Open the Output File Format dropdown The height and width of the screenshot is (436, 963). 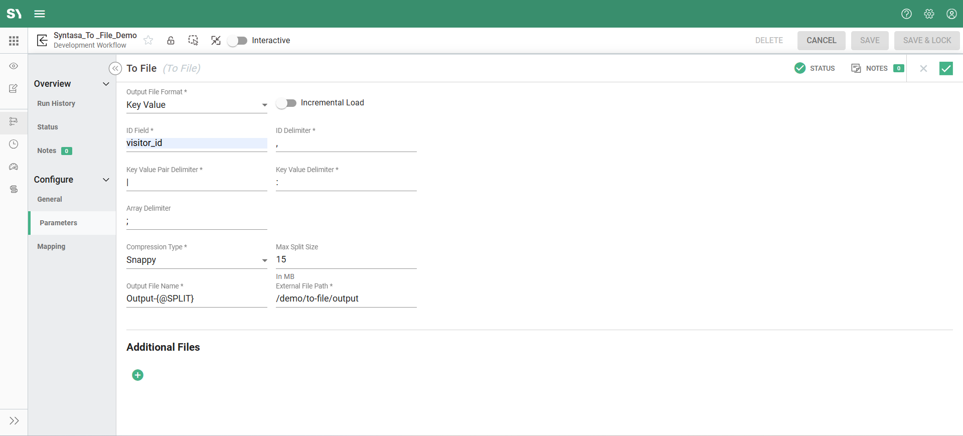point(196,105)
